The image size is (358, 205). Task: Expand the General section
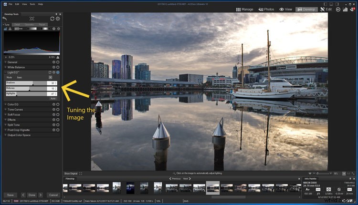point(5,62)
